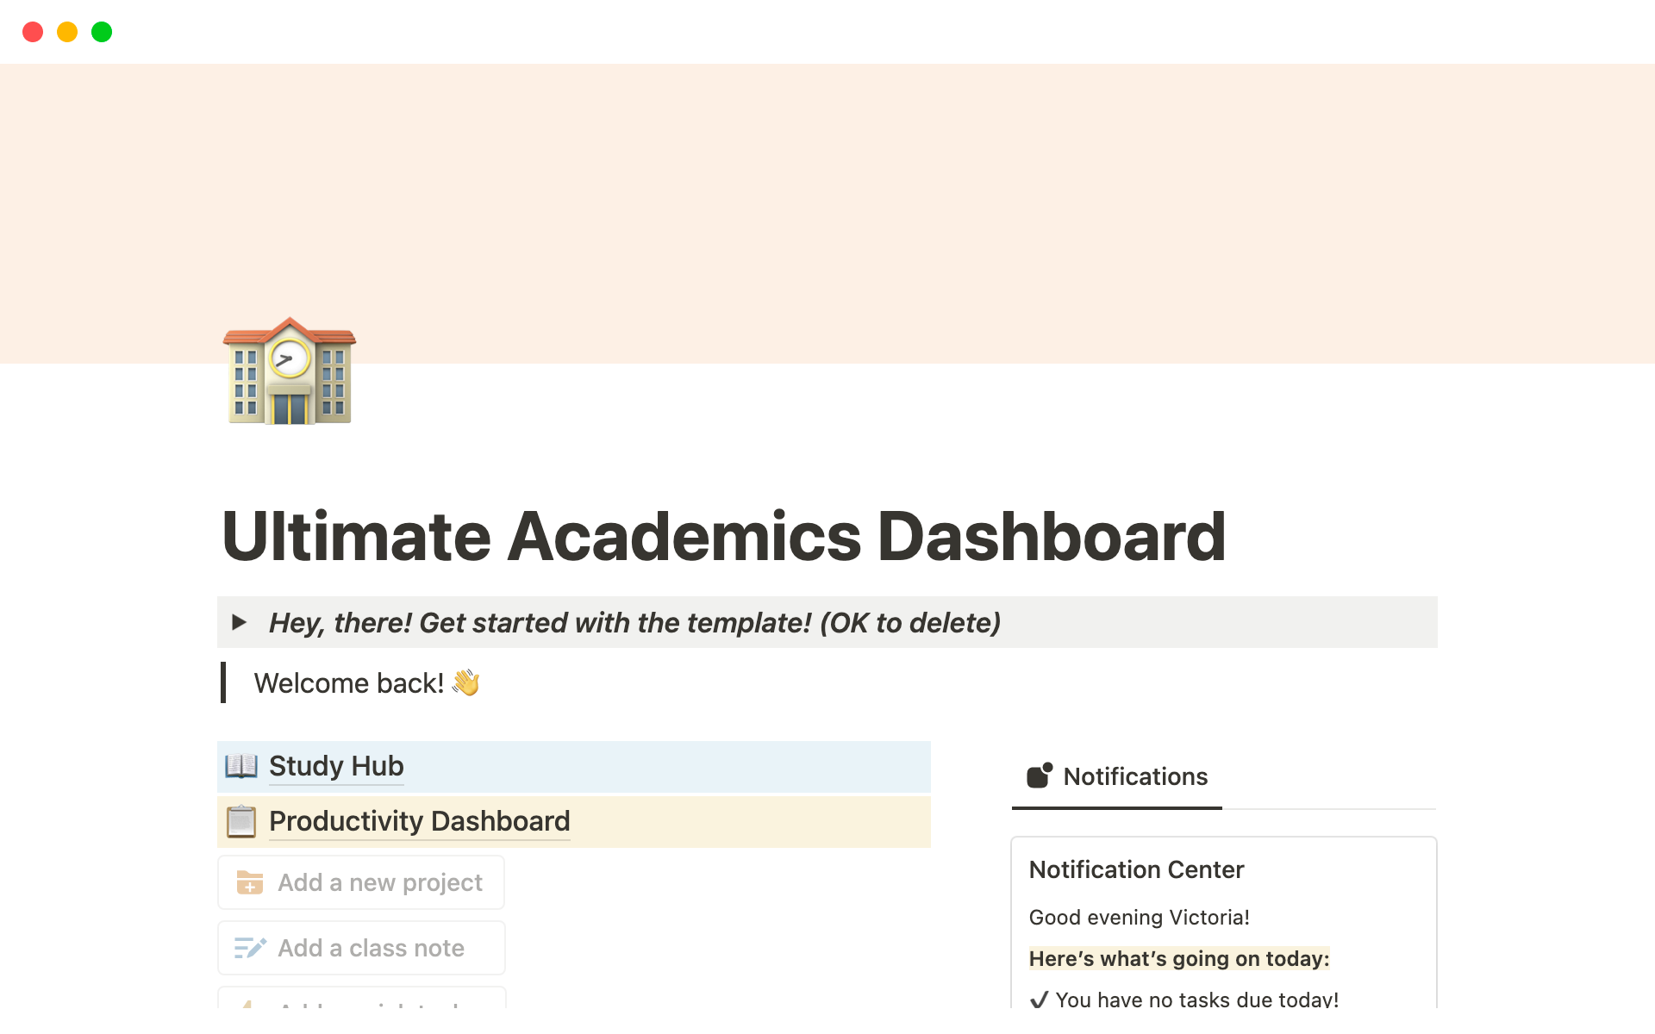
Task: Click the "Welcome back!" quote text
Action: pos(348,683)
